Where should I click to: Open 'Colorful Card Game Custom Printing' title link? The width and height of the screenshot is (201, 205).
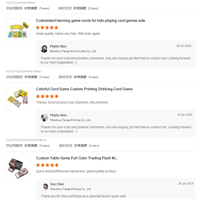(x=84, y=89)
